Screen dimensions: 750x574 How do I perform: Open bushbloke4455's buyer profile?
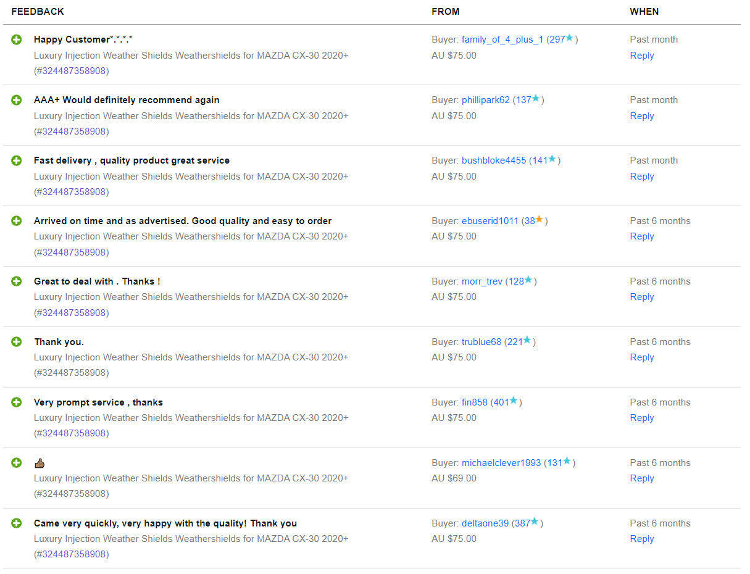point(494,160)
